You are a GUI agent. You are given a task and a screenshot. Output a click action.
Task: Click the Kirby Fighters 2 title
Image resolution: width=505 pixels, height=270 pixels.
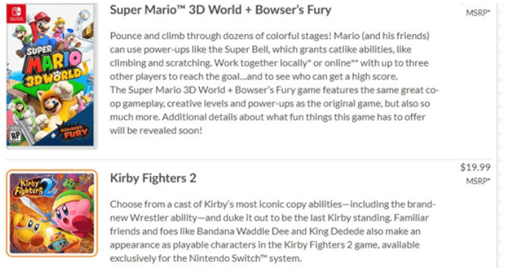[x=153, y=178]
